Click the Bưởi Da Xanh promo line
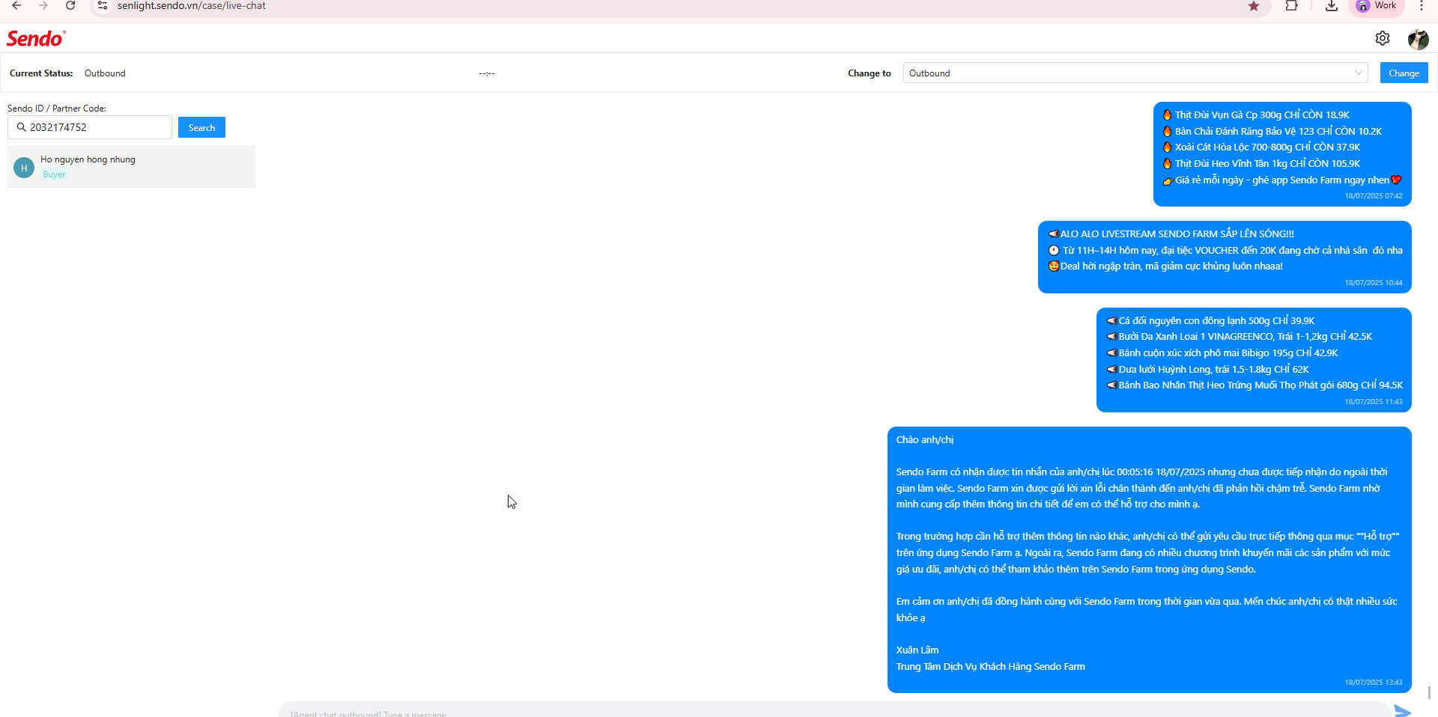The width and height of the screenshot is (1438, 717). click(x=1240, y=337)
